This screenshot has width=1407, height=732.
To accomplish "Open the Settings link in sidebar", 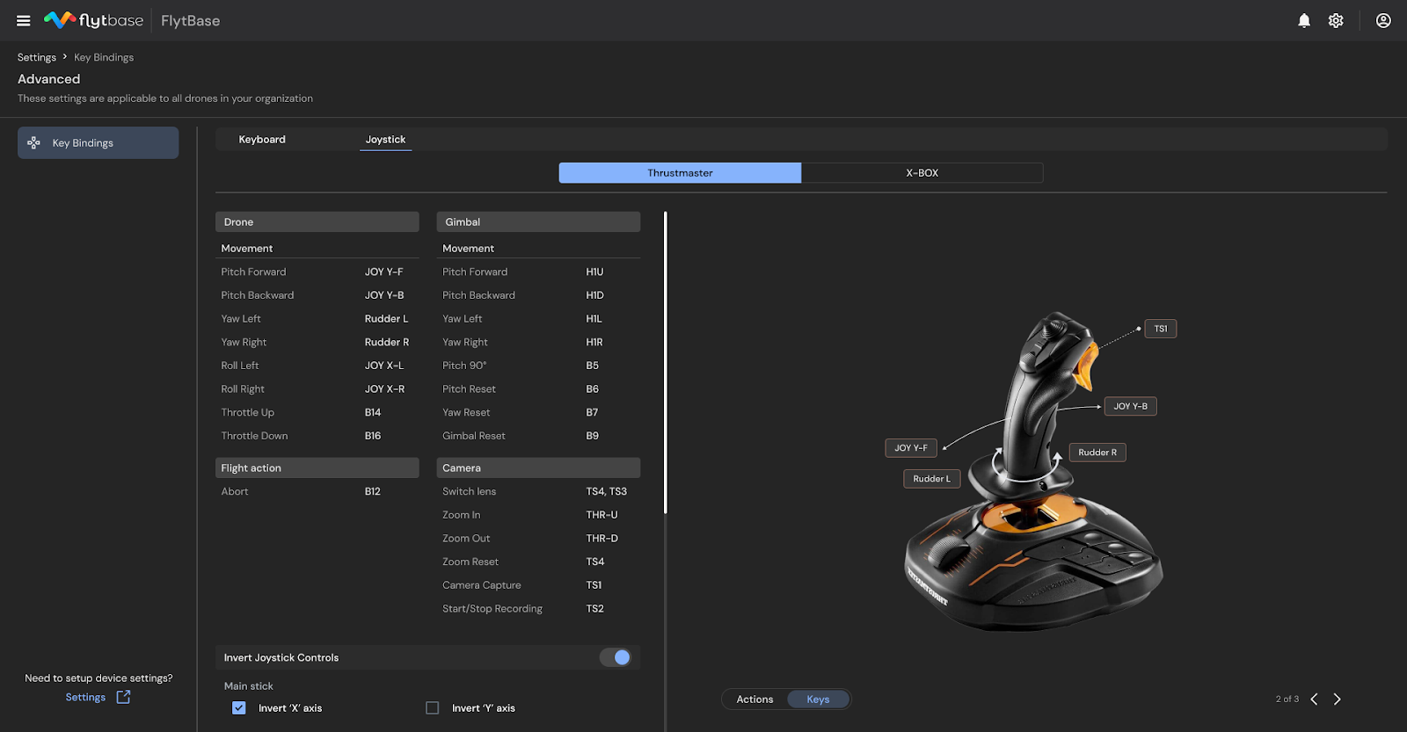I will click(85, 697).
